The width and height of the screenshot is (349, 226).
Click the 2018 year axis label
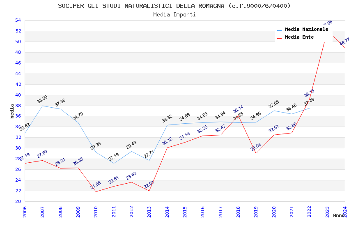tap(238, 212)
